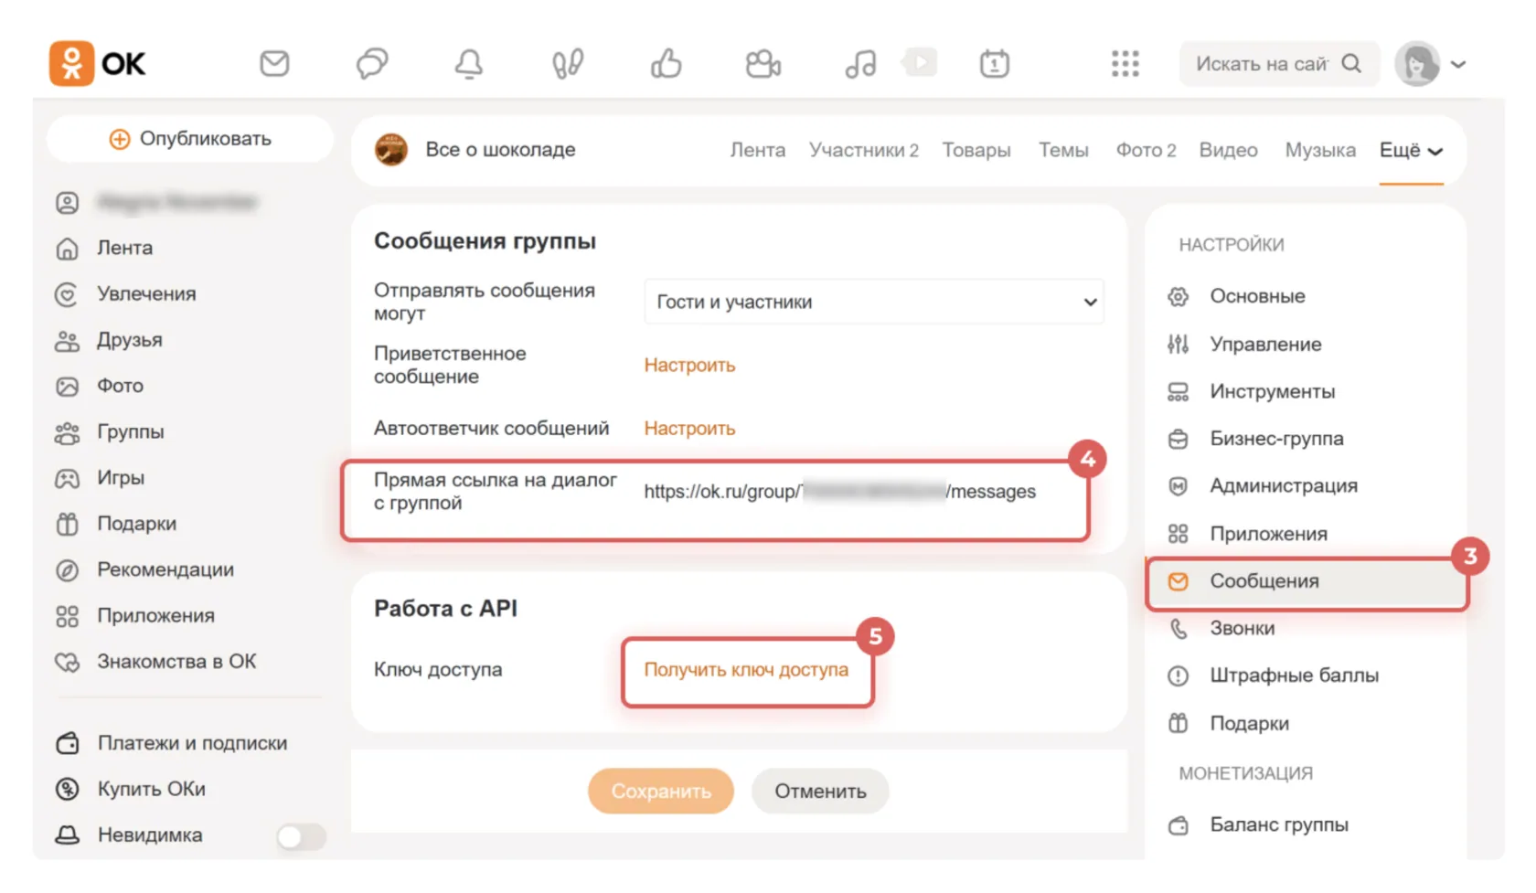Screen dimensions: 1536x893
Task: Switch to Участники 2 tab
Action: (863, 150)
